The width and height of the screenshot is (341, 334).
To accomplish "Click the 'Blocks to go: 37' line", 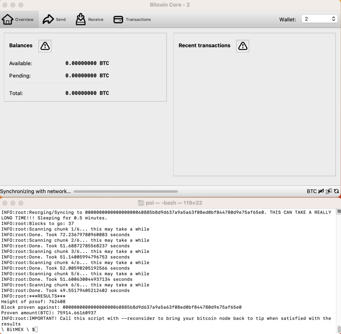I will tap(37, 224).
